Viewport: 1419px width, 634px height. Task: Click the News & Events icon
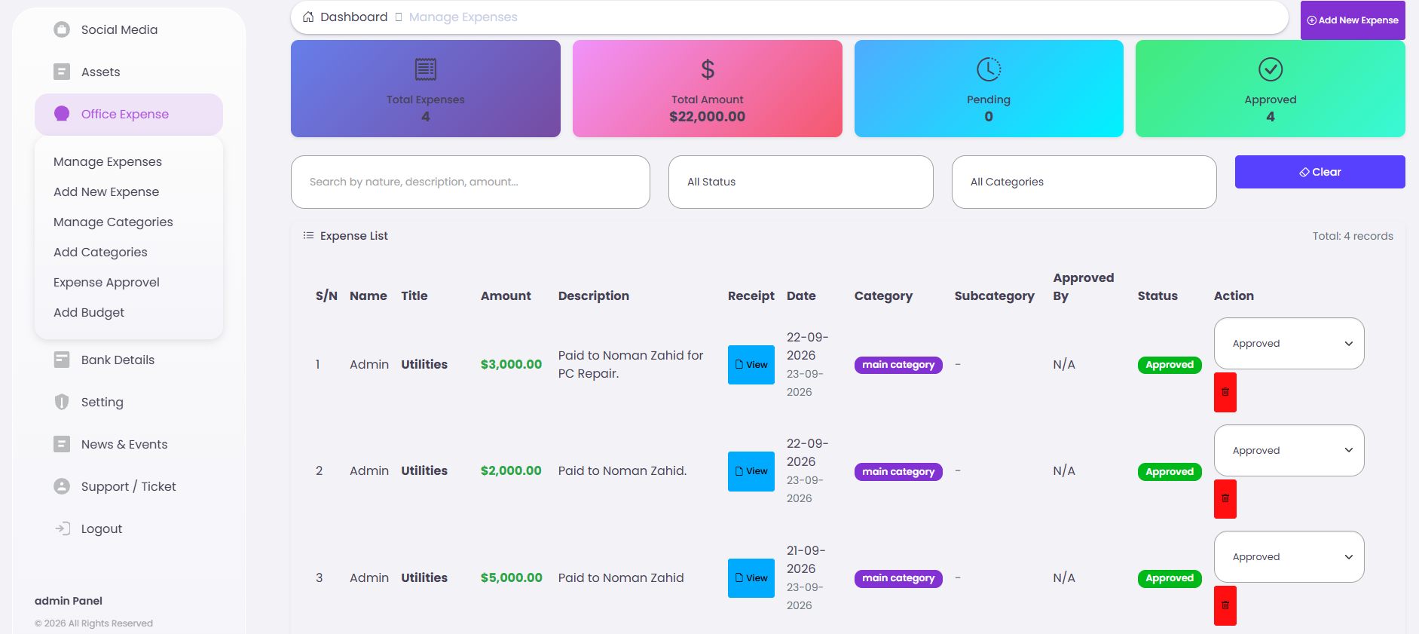tap(62, 444)
